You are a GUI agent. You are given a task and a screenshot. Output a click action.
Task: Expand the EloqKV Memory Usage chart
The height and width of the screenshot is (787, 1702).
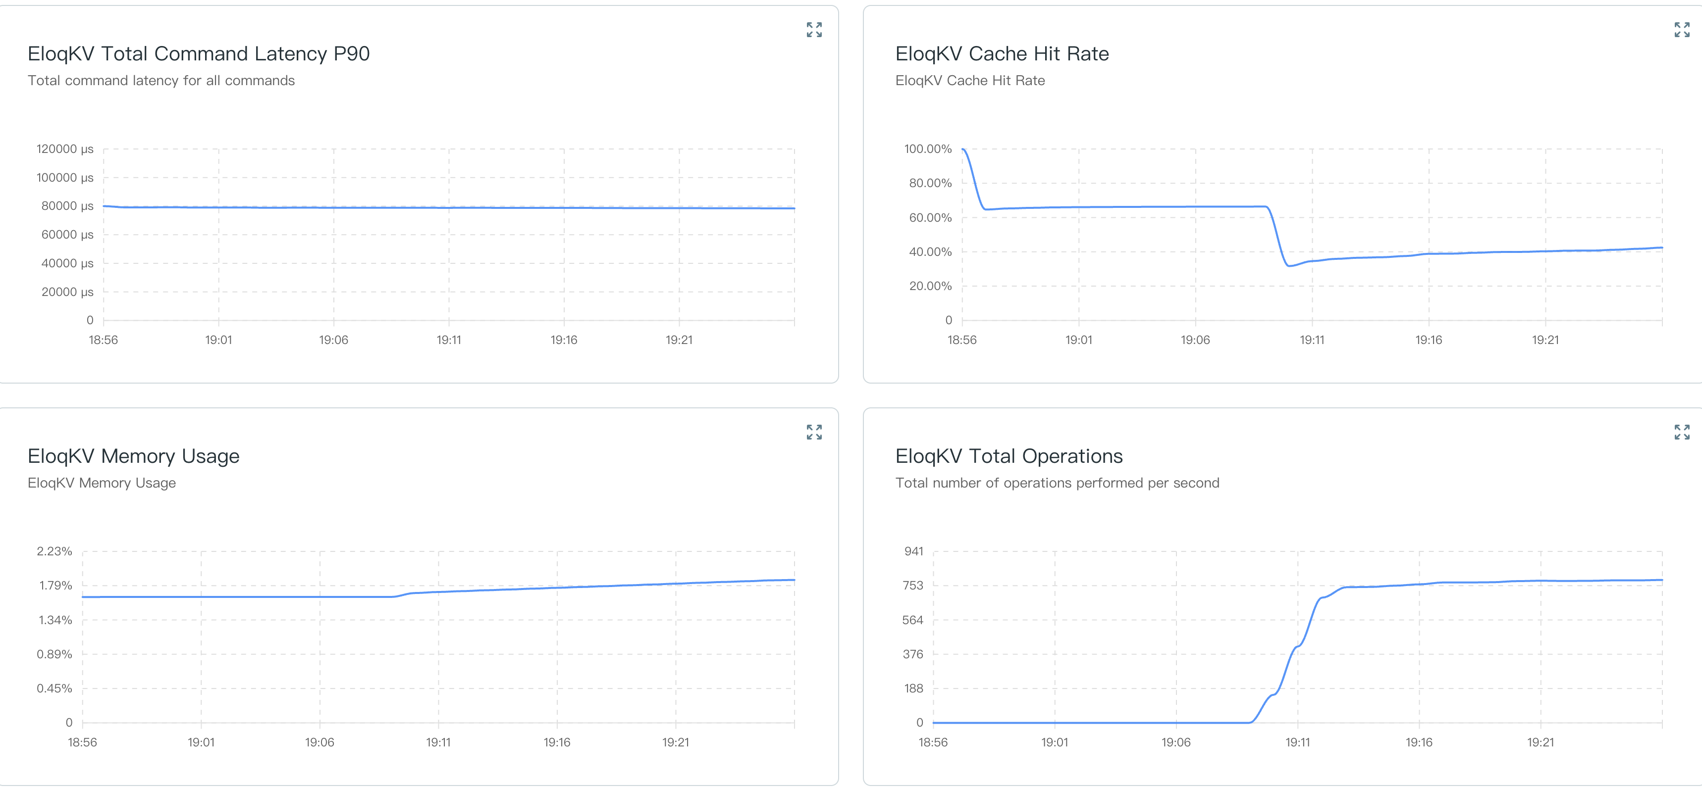tap(815, 433)
